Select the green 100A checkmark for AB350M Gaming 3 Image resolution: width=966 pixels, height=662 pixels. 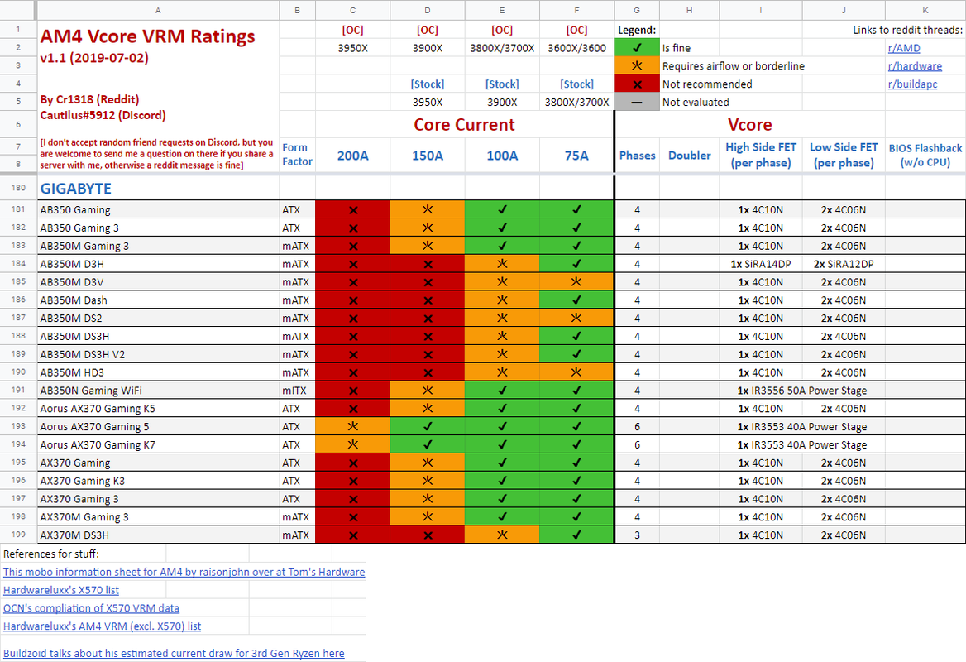coord(502,246)
